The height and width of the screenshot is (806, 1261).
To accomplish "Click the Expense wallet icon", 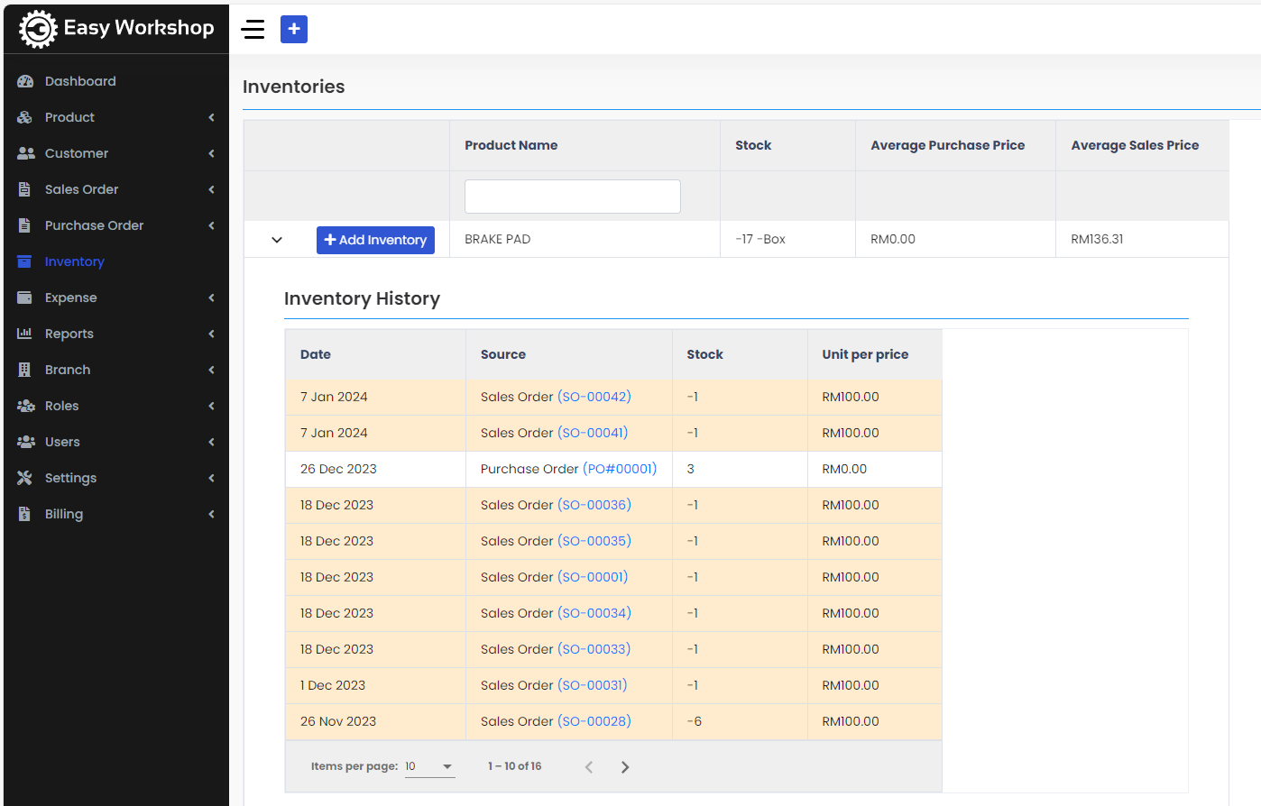I will [25, 298].
